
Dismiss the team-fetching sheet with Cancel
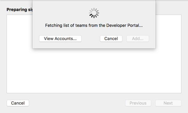pos(111,39)
